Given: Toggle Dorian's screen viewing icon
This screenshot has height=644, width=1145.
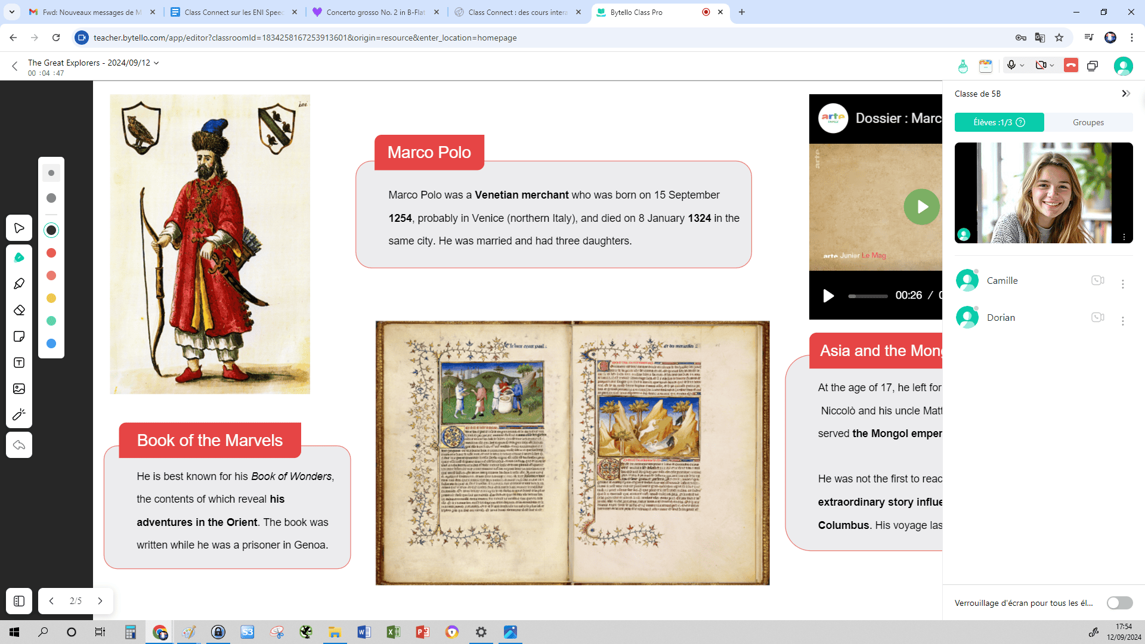Looking at the screenshot, I should click(1098, 317).
